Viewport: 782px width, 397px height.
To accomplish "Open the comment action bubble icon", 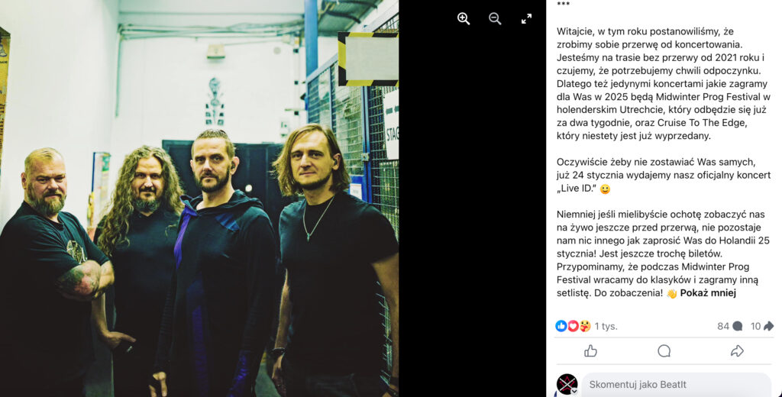I will [664, 351].
